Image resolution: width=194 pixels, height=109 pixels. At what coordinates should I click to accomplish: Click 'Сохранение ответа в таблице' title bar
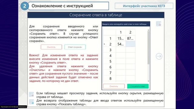pos(96,15)
